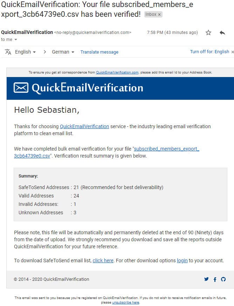Star this email message
The image size is (234, 306).
pos(208,33)
